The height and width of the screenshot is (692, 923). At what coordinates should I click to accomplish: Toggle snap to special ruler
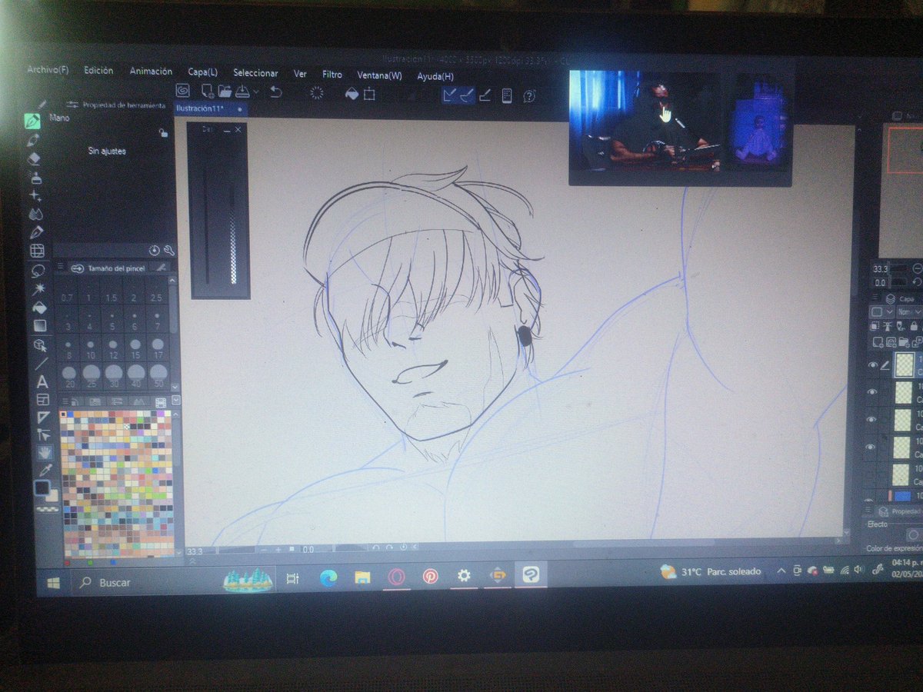click(467, 95)
